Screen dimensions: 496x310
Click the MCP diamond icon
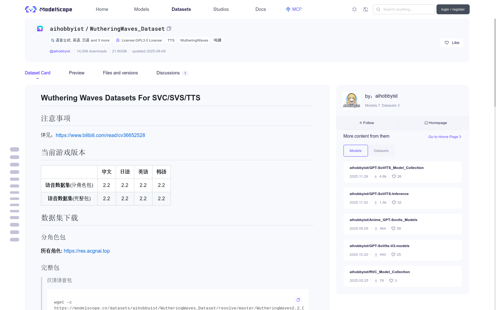pos(288,9)
